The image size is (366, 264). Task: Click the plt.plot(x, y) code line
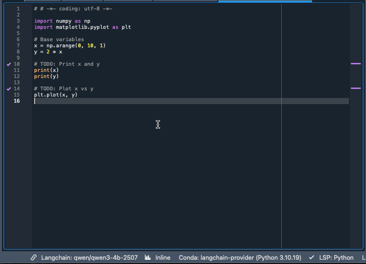click(x=55, y=95)
